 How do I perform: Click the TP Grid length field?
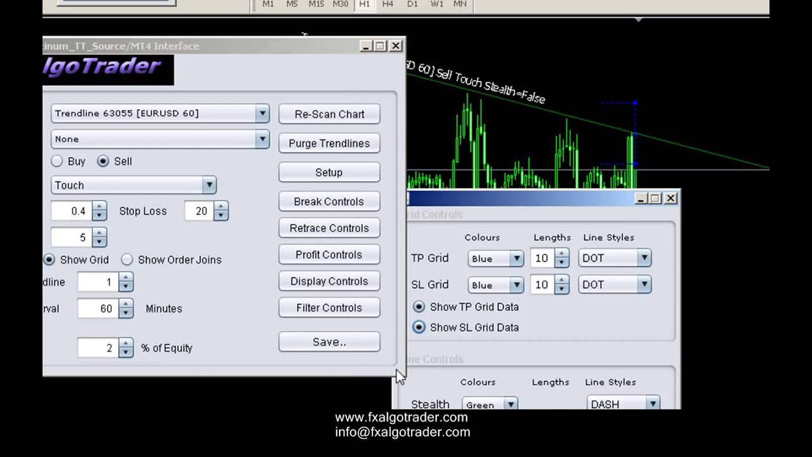543,258
